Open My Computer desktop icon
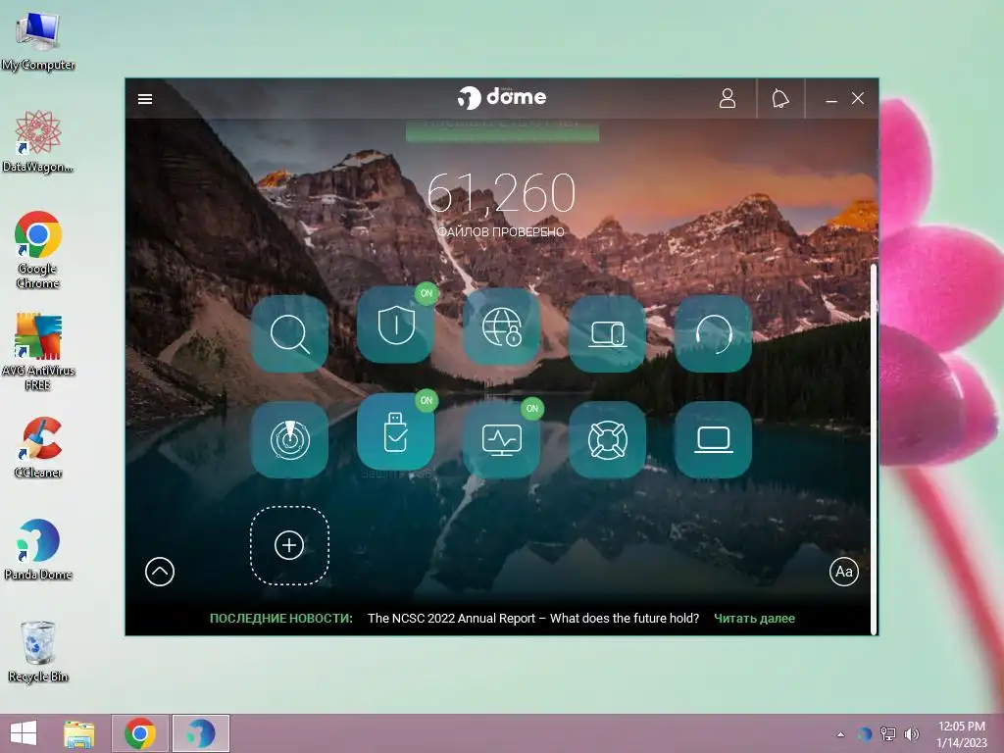 [38, 42]
